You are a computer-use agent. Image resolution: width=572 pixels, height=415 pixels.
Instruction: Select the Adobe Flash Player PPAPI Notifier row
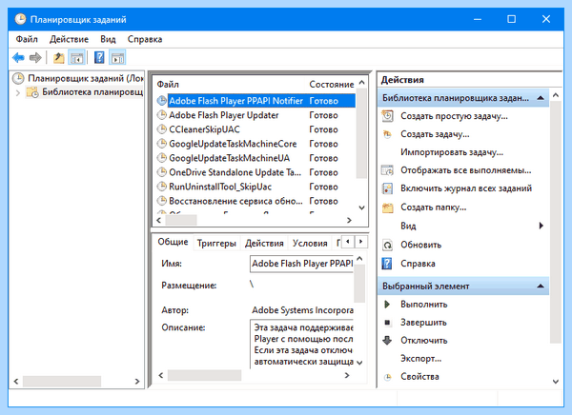255,101
